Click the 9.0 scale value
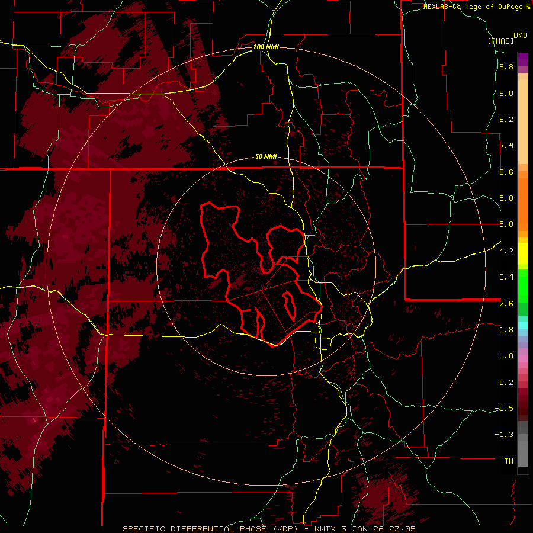This screenshot has width=533, height=533. [x=506, y=94]
